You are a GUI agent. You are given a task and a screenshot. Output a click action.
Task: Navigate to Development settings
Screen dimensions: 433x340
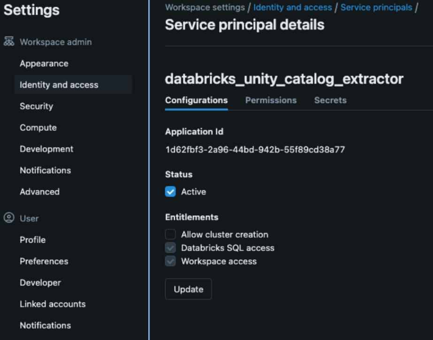point(46,149)
